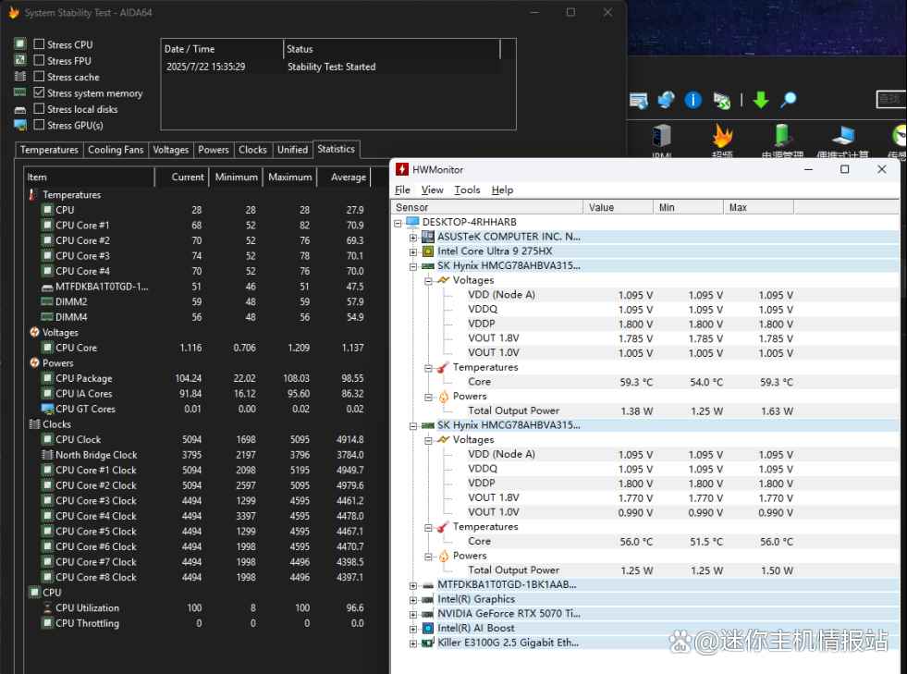Switch to the Unified tab

[x=292, y=150]
